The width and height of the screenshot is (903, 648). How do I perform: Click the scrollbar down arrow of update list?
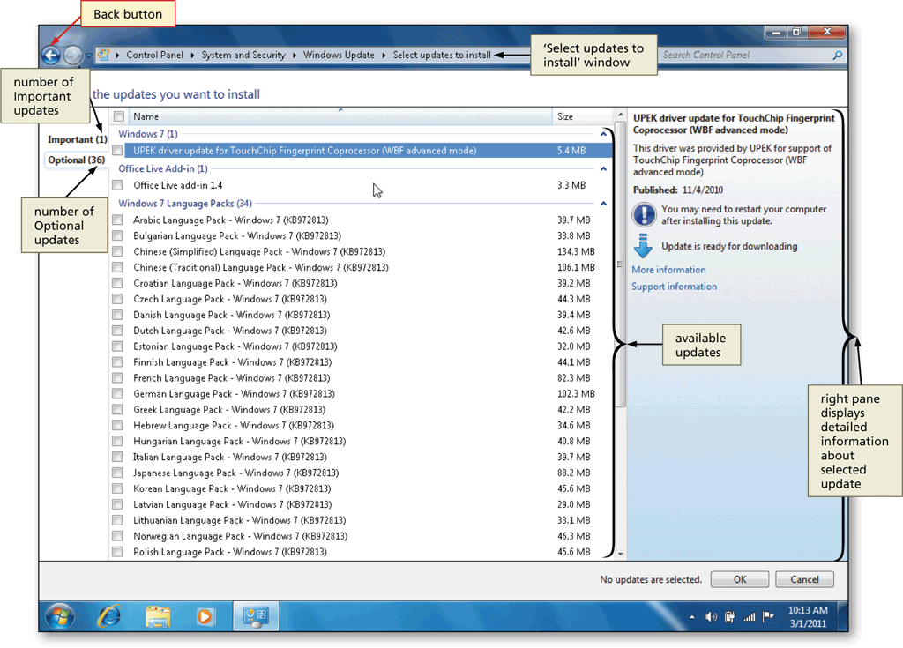[620, 555]
